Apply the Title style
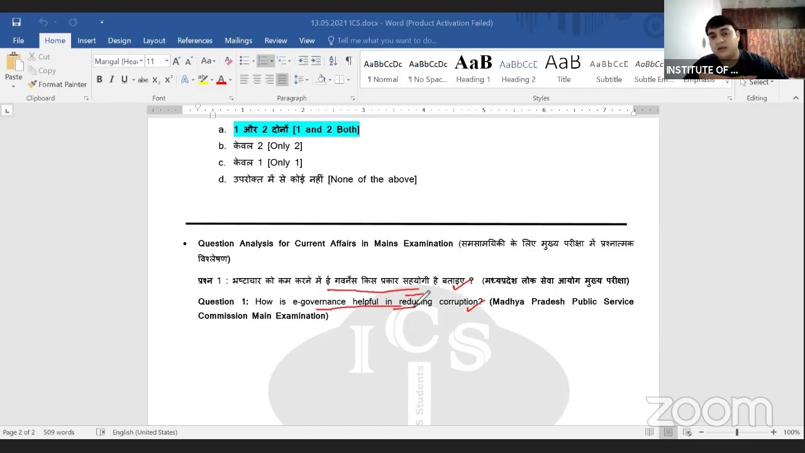 pos(563,70)
